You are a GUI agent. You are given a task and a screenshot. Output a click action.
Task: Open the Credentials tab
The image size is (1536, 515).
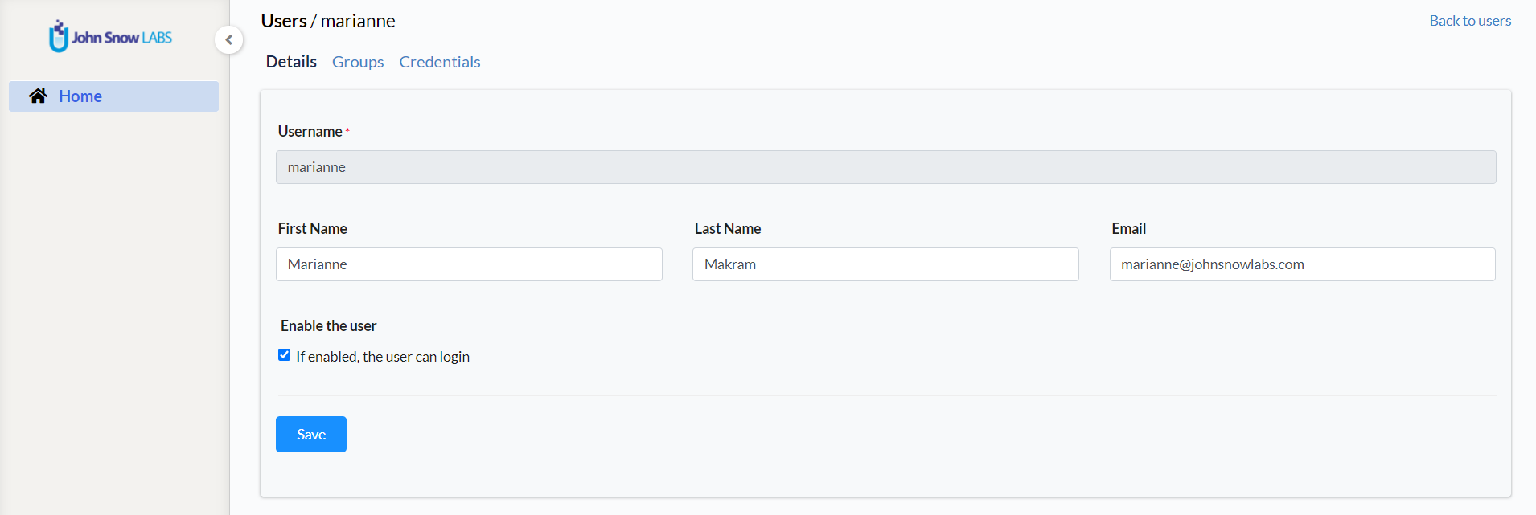(x=440, y=62)
